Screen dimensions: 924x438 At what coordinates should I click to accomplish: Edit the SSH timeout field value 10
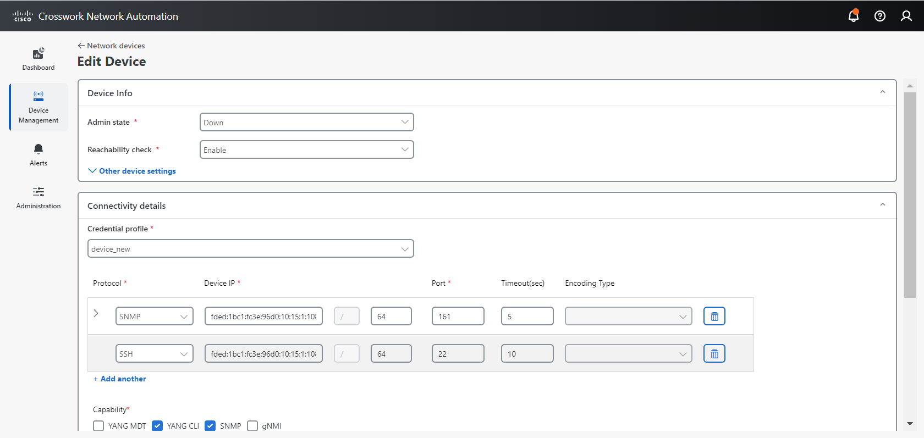pos(527,353)
